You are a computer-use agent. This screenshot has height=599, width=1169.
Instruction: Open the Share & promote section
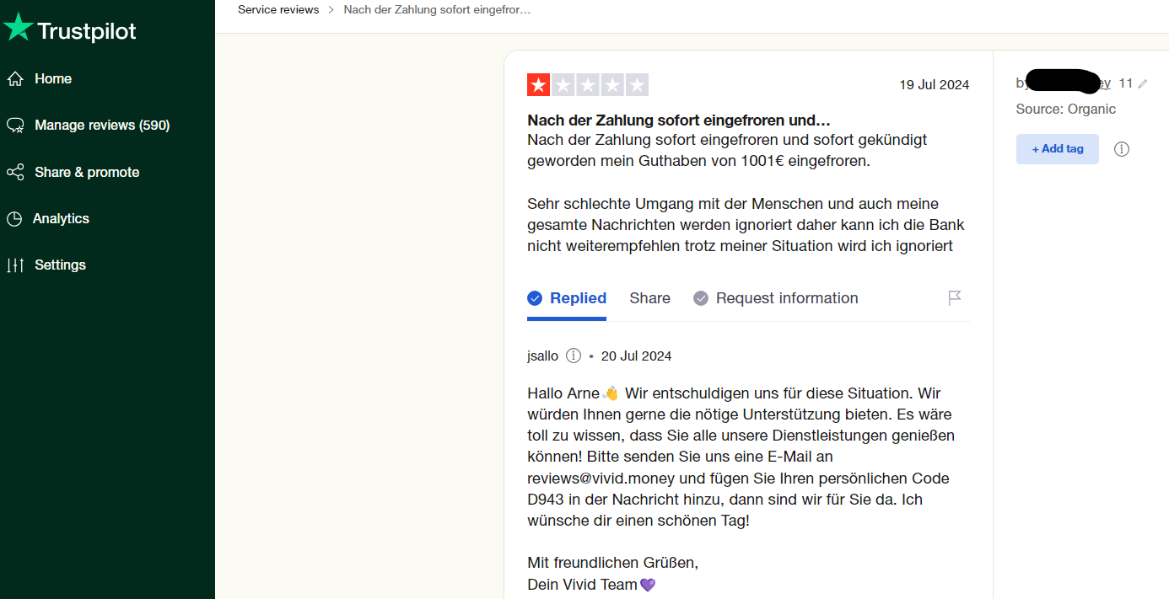(87, 172)
